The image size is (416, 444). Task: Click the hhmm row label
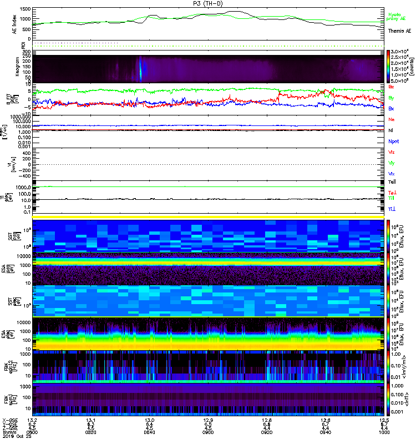coord(8,432)
